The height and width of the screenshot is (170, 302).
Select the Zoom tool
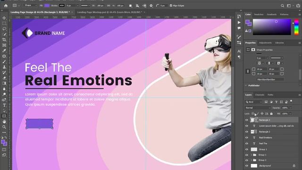click(4, 127)
